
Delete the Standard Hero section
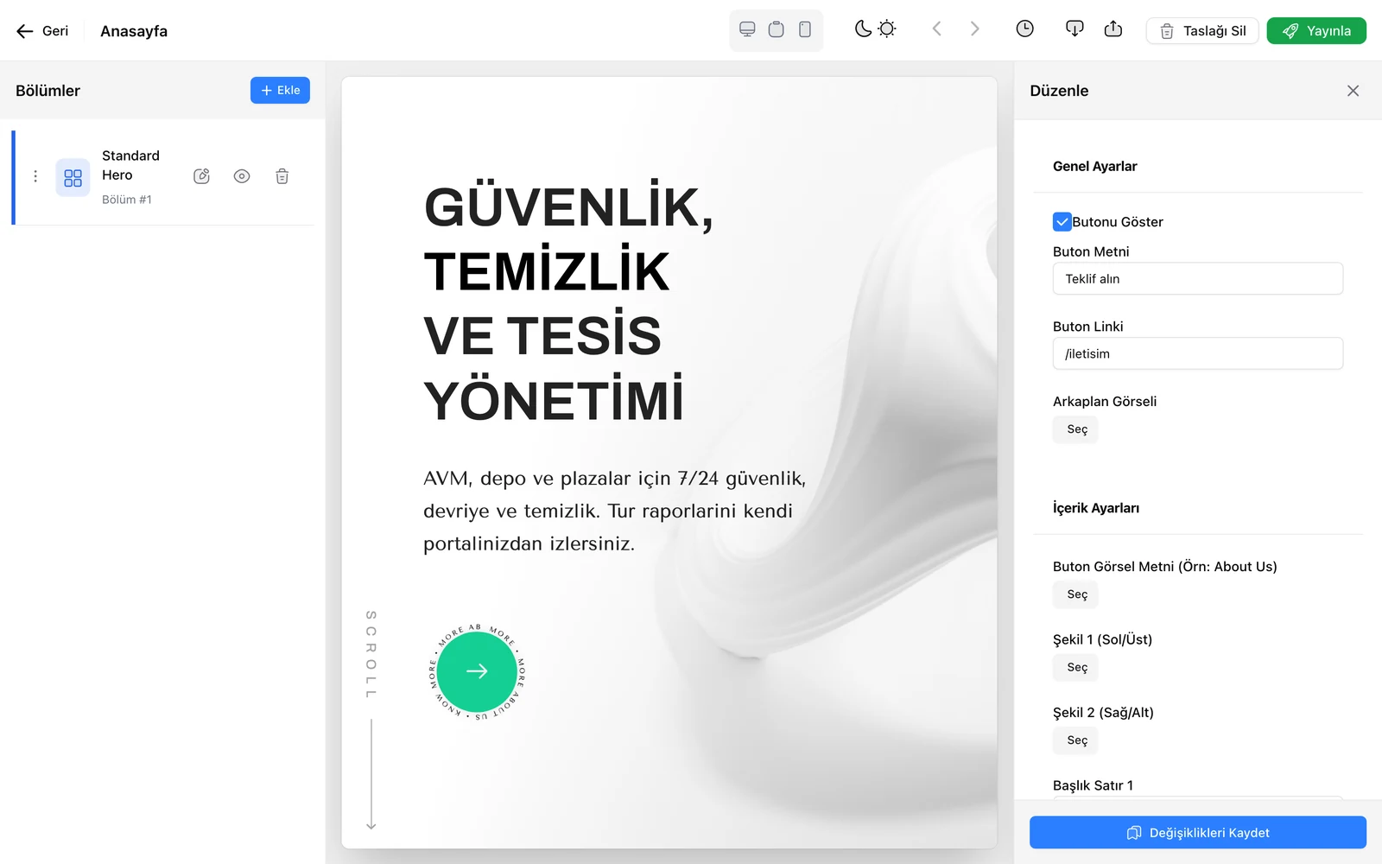282,176
